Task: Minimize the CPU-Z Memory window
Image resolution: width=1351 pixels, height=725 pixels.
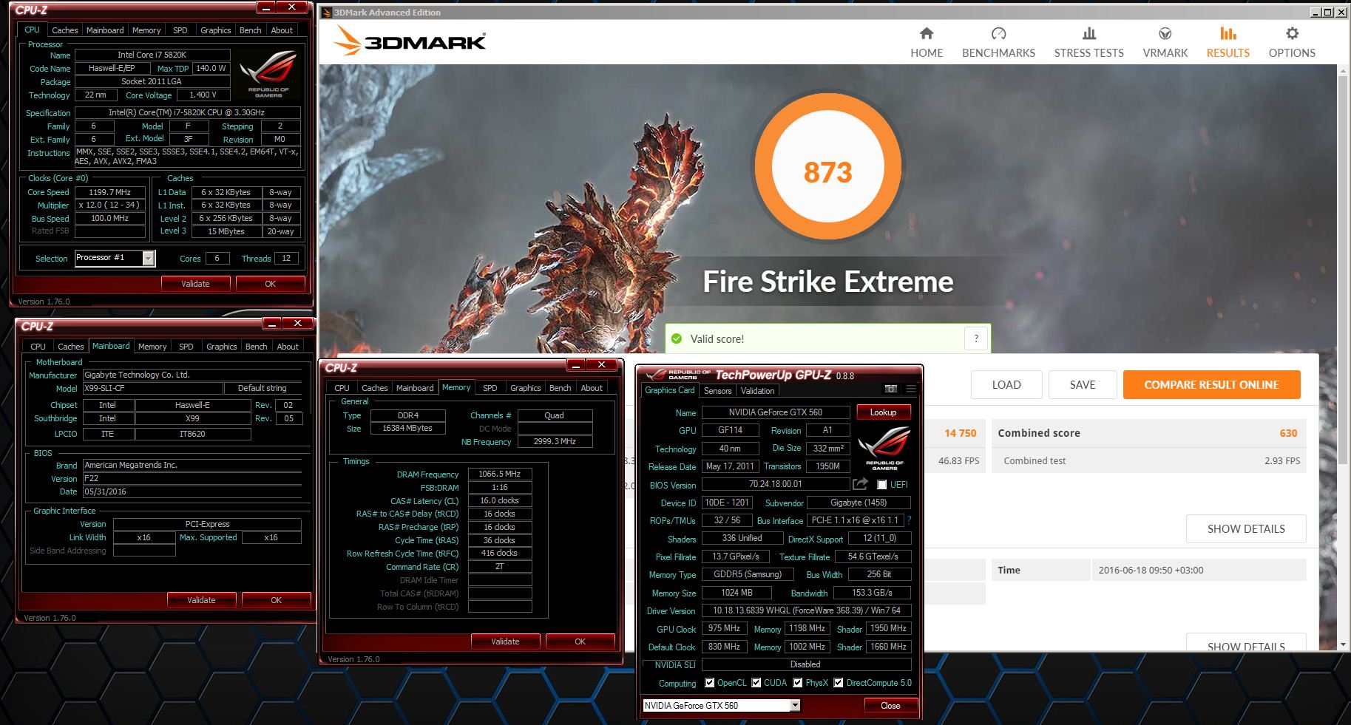Action: (x=577, y=365)
